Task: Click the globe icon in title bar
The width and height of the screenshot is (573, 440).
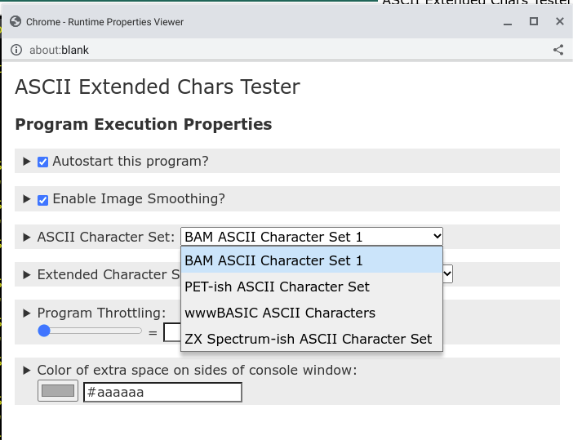Action: pos(16,21)
